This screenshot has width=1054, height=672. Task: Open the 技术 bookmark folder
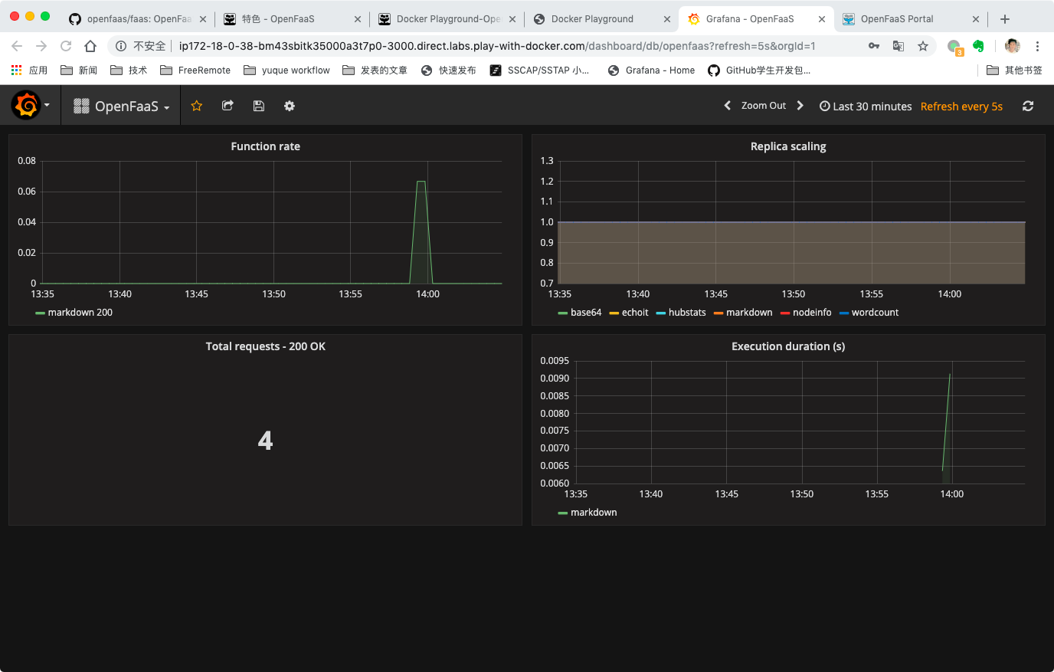click(129, 70)
